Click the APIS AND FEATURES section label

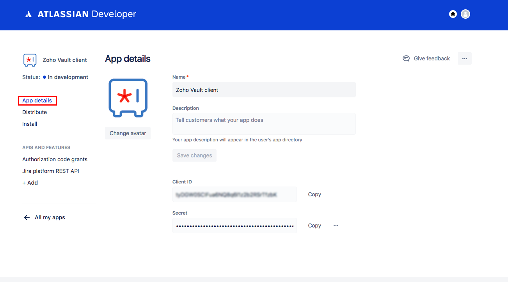pos(46,148)
